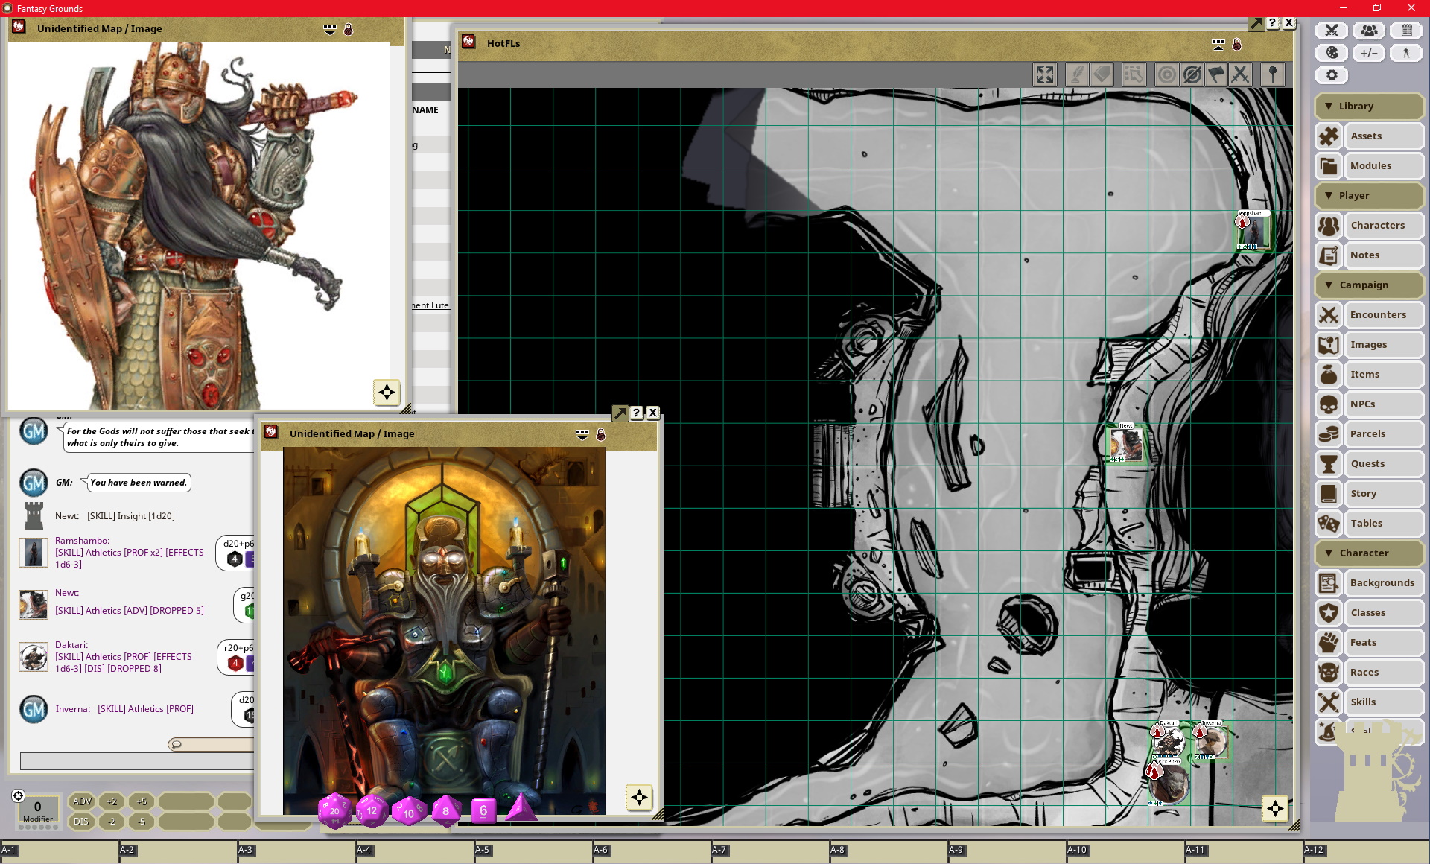Click the fit-to-window icon in HotFLs toolbar

point(1045,74)
